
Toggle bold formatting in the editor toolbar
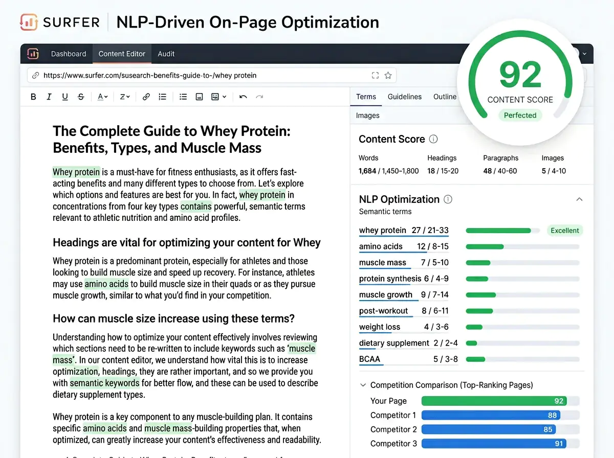[x=33, y=96]
